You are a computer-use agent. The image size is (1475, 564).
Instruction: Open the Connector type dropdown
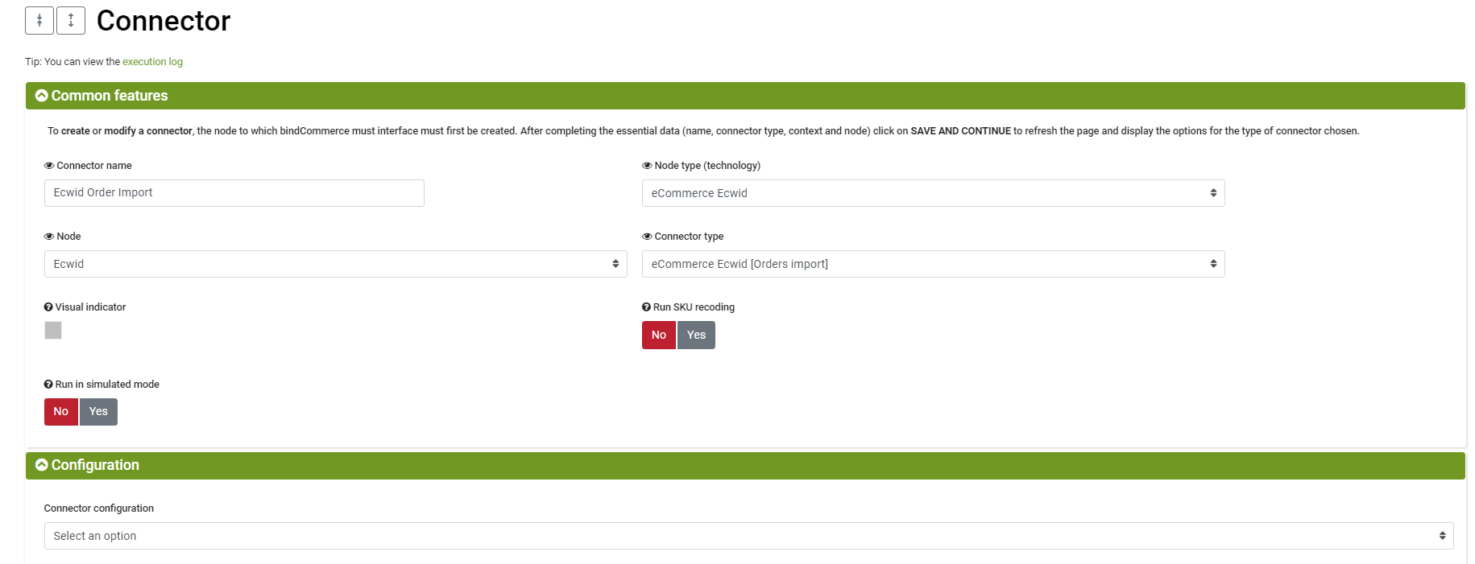pyautogui.click(x=933, y=264)
